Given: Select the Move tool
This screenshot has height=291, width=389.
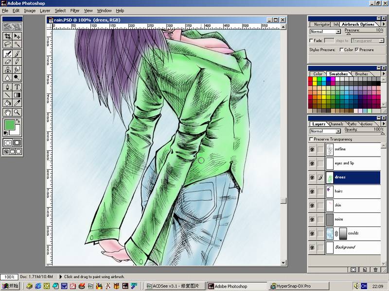Looking at the screenshot, I should pyautogui.click(x=17, y=36).
